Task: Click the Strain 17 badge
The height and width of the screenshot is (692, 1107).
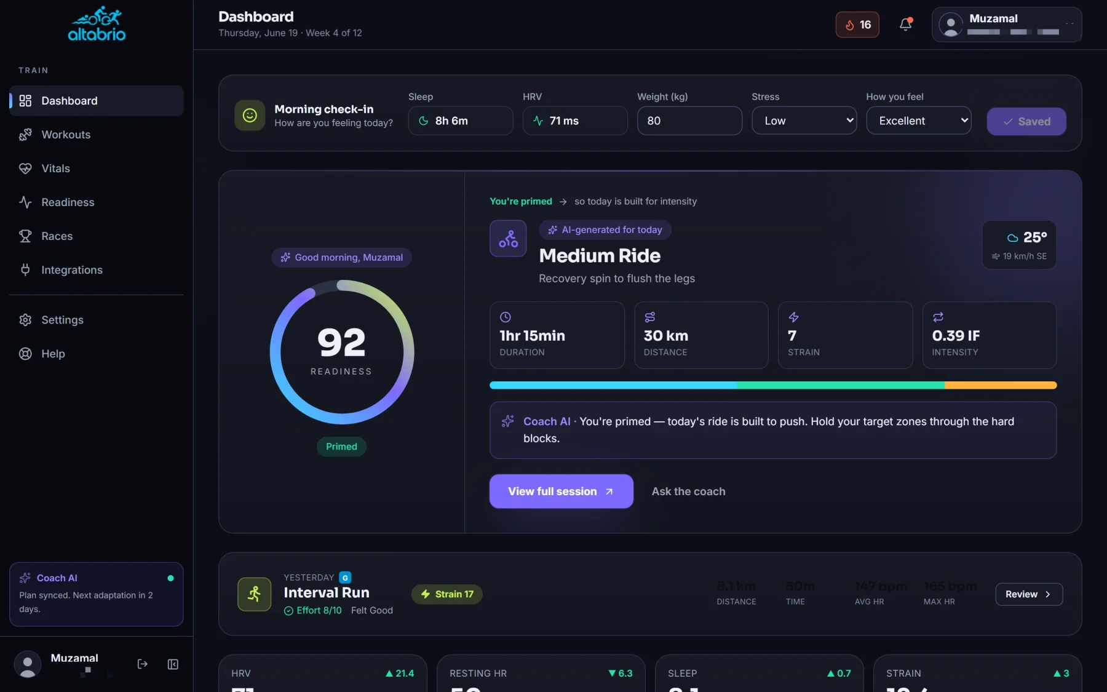Action: tap(447, 594)
